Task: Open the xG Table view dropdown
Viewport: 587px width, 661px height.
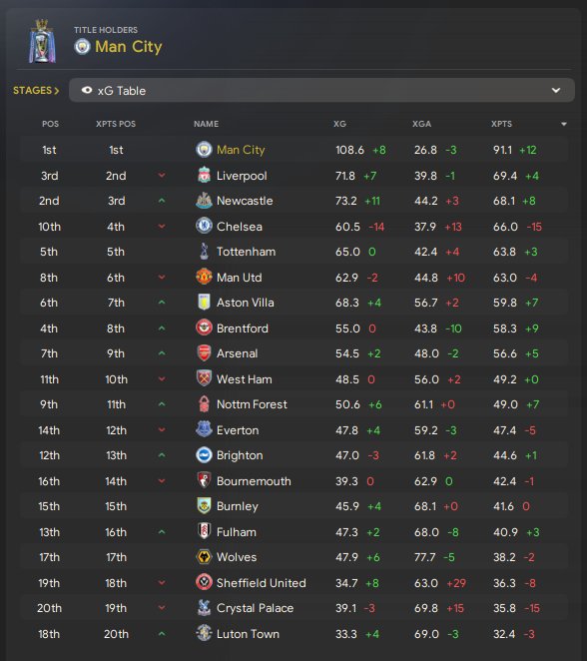Action: click(x=321, y=90)
